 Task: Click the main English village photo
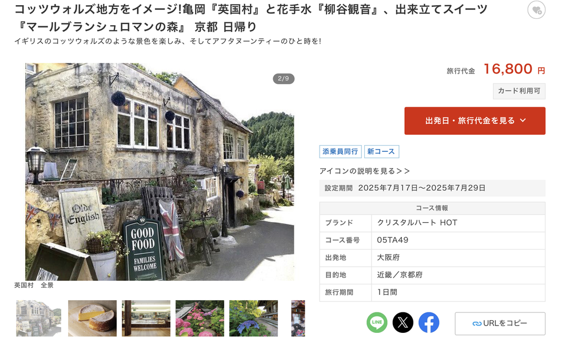tap(160, 172)
